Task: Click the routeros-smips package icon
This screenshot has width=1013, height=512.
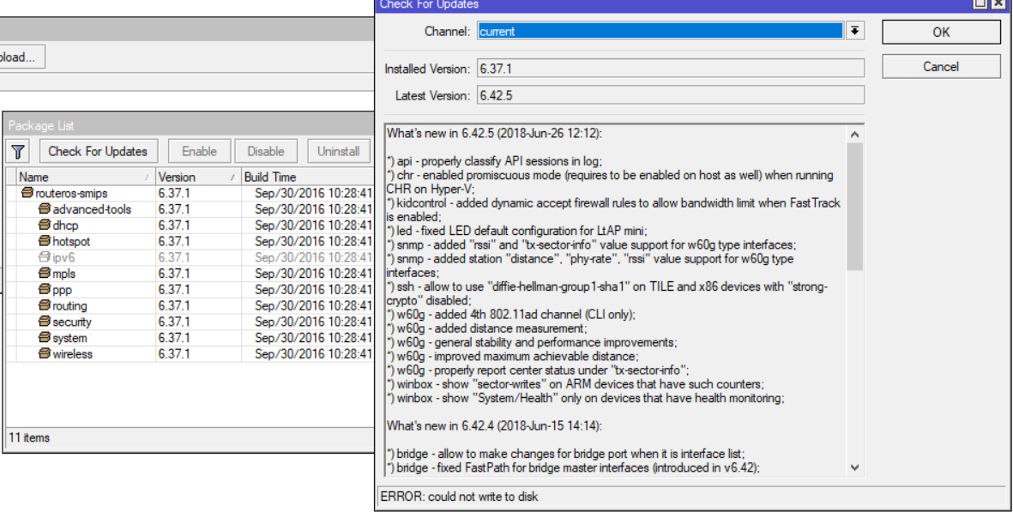Action: pyautogui.click(x=27, y=193)
